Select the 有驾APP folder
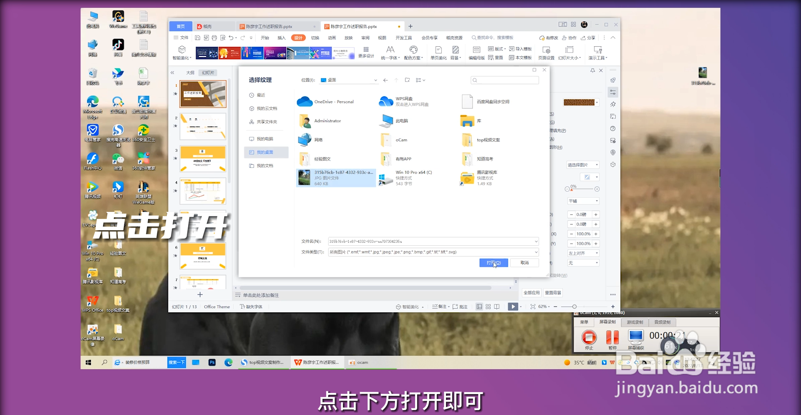801x415 pixels. (x=395, y=159)
